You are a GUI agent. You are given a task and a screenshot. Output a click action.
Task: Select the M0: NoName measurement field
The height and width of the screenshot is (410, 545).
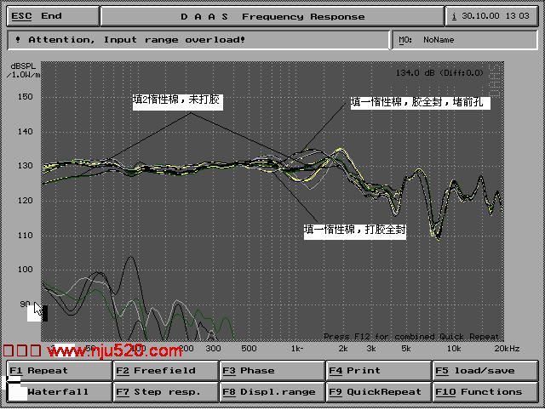click(466, 39)
